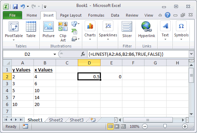Screen dimensions: 197x133
Task: Click the horizontal scrollbar thumb
Action: (x=148, y=120)
